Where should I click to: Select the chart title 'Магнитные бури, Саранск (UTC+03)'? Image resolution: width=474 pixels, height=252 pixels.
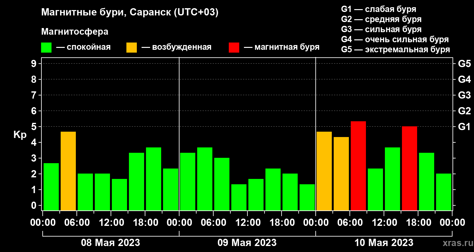coord(130,13)
